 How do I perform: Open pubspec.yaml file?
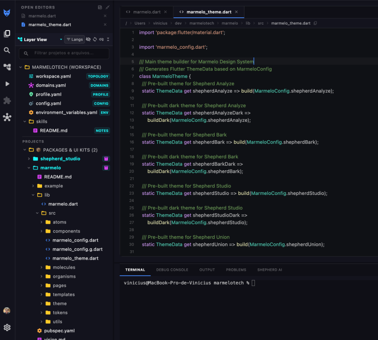pos(59,331)
